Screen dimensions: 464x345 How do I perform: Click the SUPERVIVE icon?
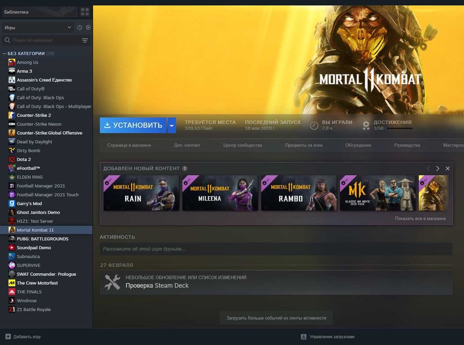pos(11,266)
